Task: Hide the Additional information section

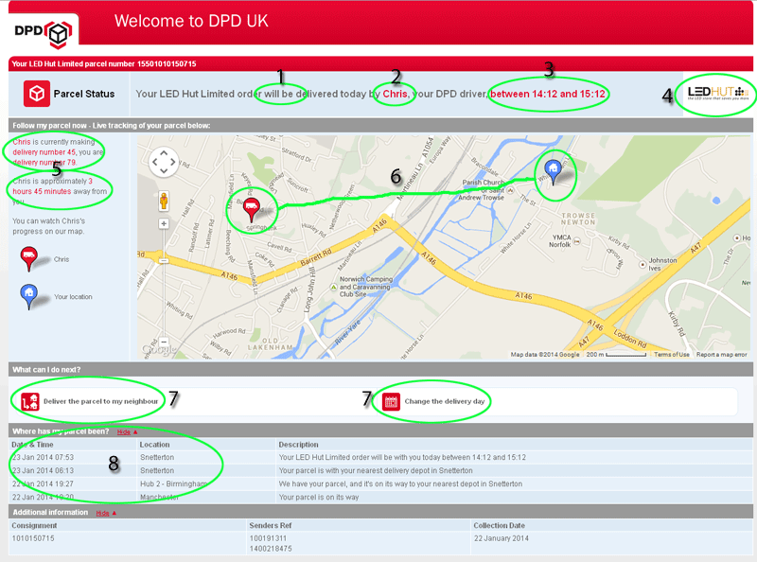Action: point(106,513)
